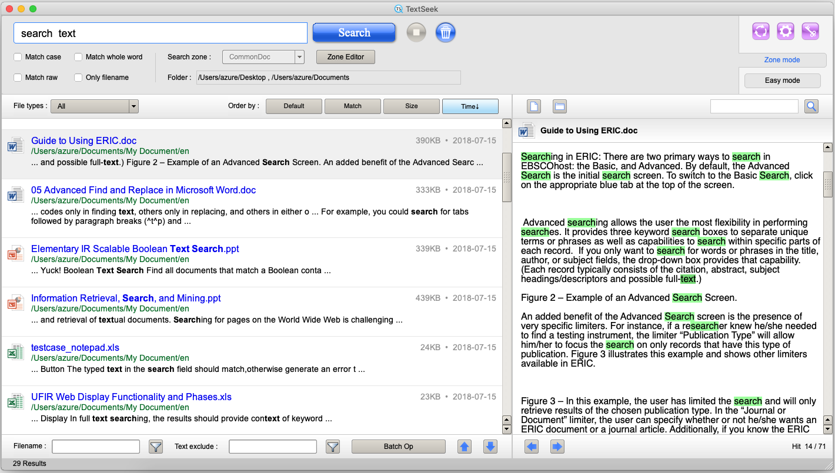
Task: Click the blue down arrow in results bar
Action: 490,447
